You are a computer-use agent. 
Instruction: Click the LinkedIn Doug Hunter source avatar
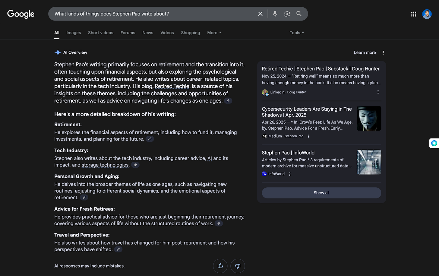click(265, 92)
